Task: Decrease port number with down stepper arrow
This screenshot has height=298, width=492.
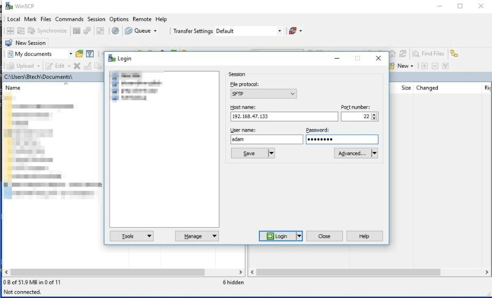Action: 374,119
